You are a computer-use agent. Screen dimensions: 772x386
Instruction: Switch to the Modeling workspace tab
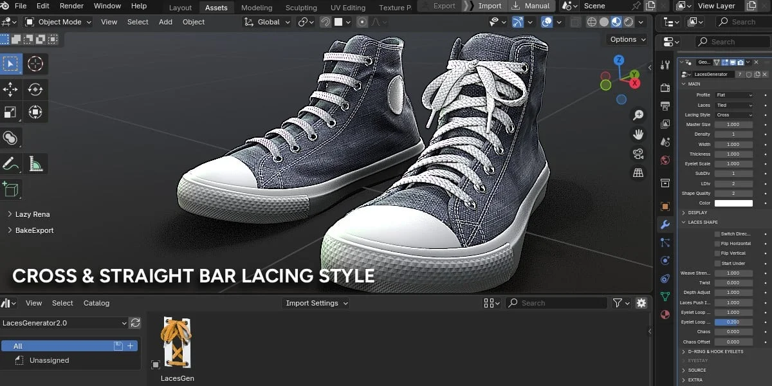coord(257,8)
